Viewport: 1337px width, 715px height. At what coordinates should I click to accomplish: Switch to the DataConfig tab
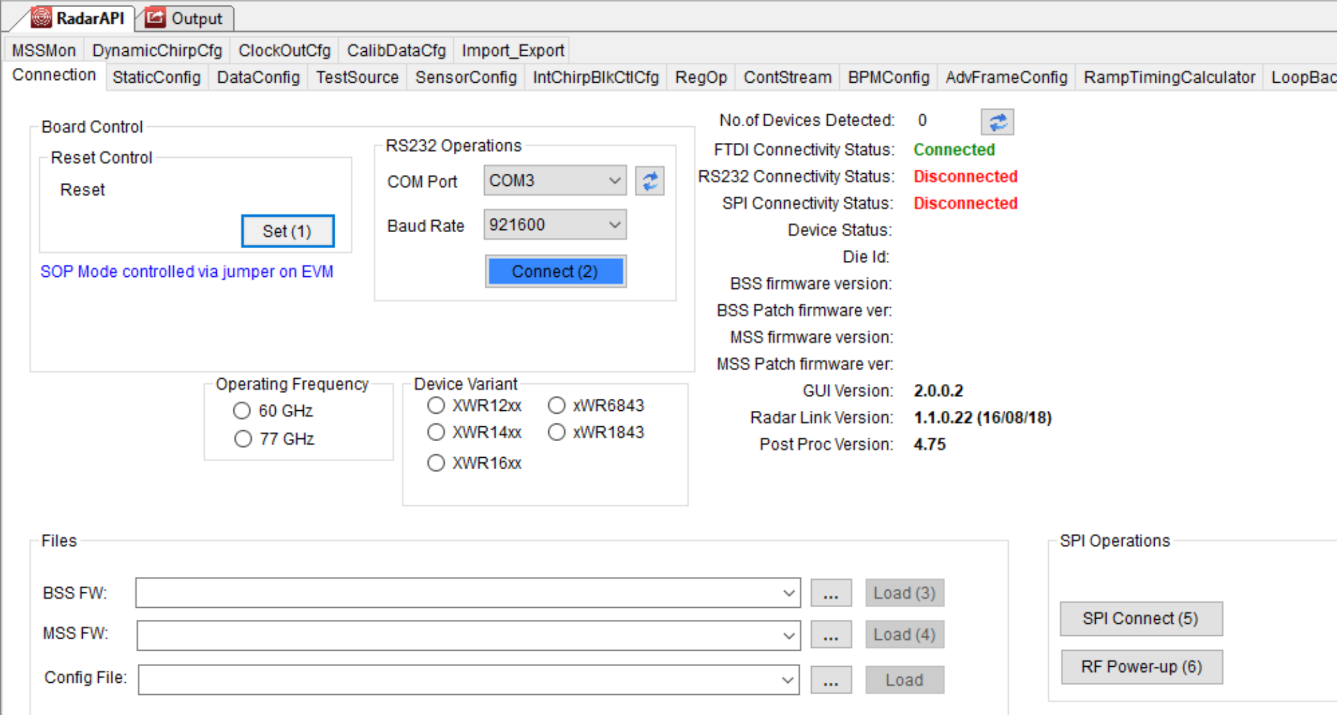coord(258,77)
